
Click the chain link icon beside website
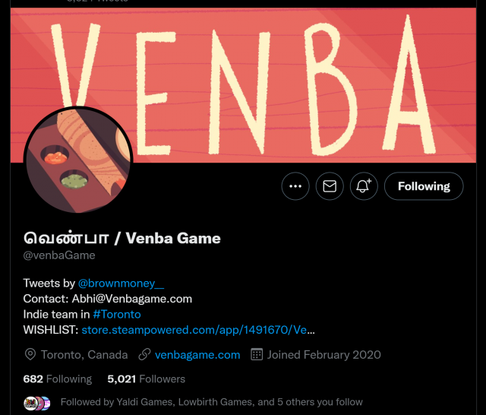pos(144,354)
